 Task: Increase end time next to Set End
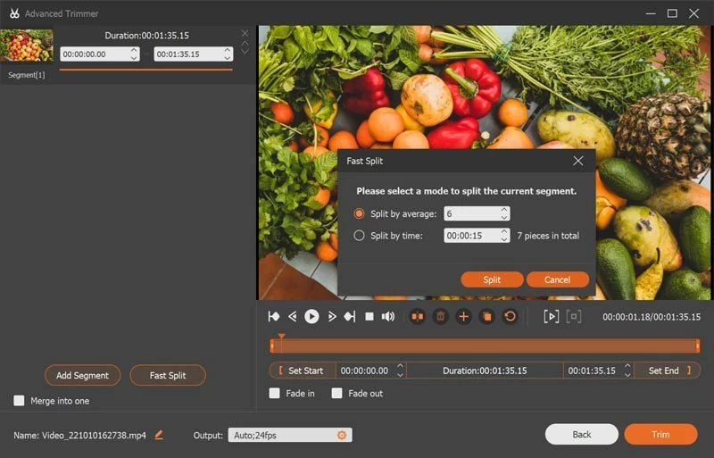click(x=627, y=366)
